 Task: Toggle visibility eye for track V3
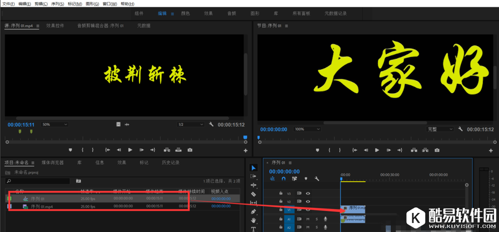[308, 193]
